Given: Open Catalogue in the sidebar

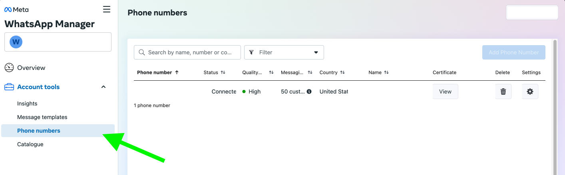Looking at the screenshot, I should click(30, 144).
